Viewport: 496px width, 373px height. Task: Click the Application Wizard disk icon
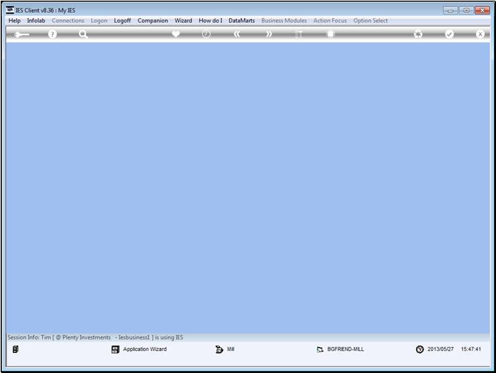click(115, 349)
